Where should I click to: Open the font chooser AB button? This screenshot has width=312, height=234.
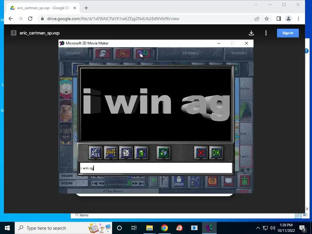[95, 153]
